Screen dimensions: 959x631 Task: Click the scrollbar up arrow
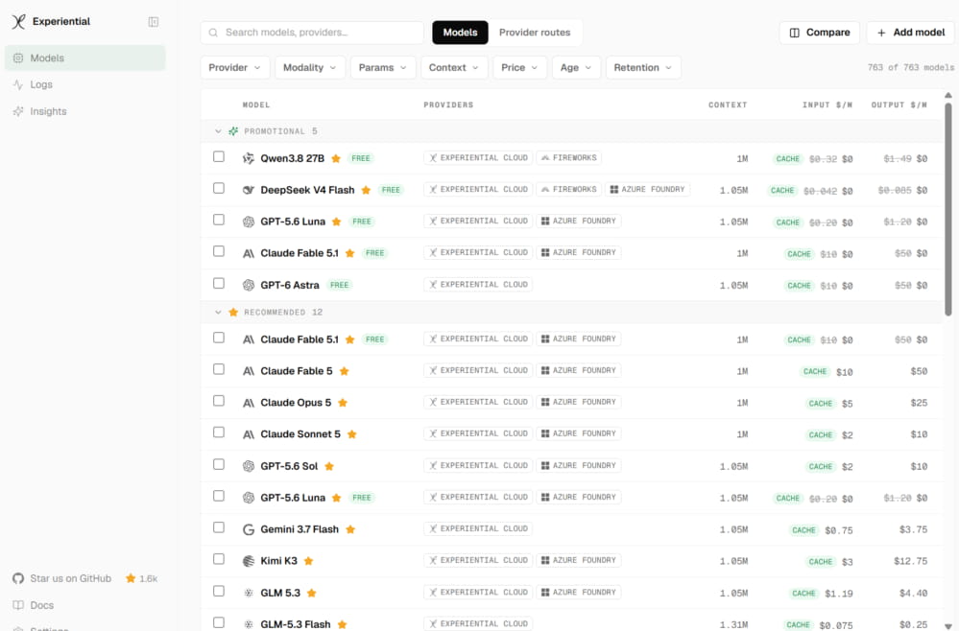click(948, 95)
